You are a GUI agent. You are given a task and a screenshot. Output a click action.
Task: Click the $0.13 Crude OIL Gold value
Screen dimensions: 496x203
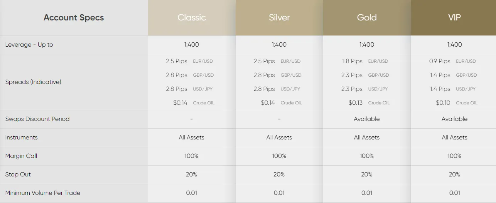(x=369, y=103)
